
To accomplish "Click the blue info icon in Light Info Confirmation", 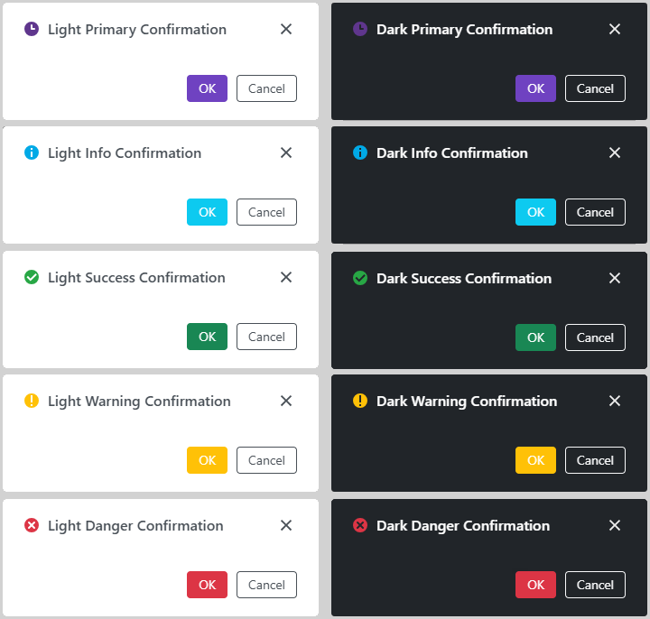I will tap(32, 152).
